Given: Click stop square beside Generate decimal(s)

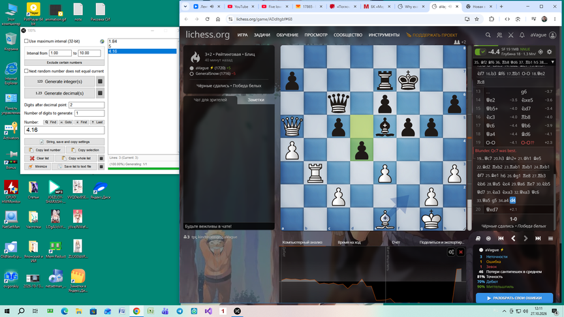Looking at the screenshot, I should click(101, 93).
